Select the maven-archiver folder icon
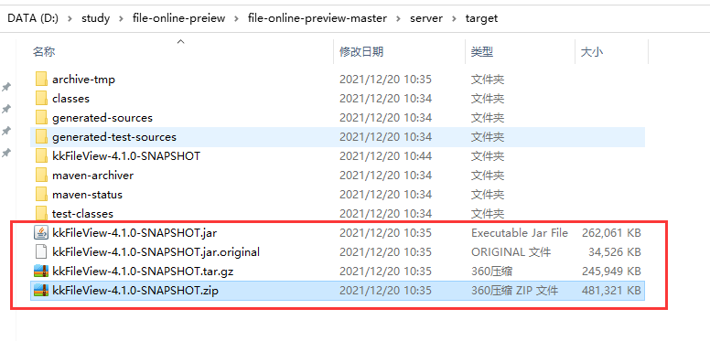The height and width of the screenshot is (341, 710). [x=41, y=175]
